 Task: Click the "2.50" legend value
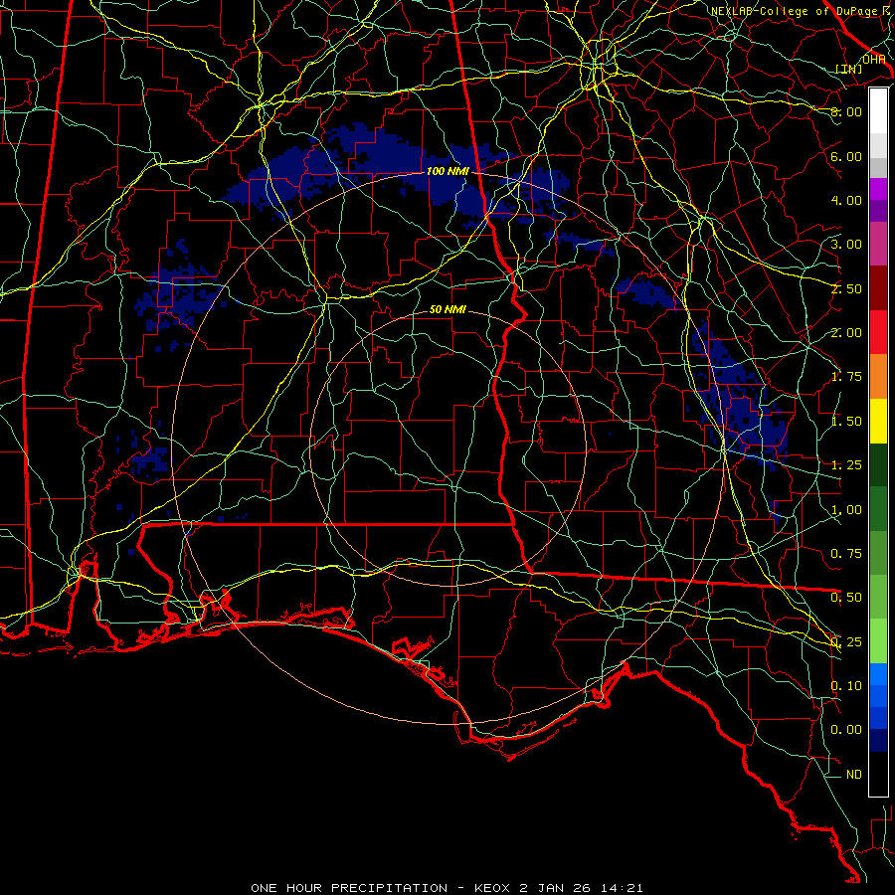point(846,288)
